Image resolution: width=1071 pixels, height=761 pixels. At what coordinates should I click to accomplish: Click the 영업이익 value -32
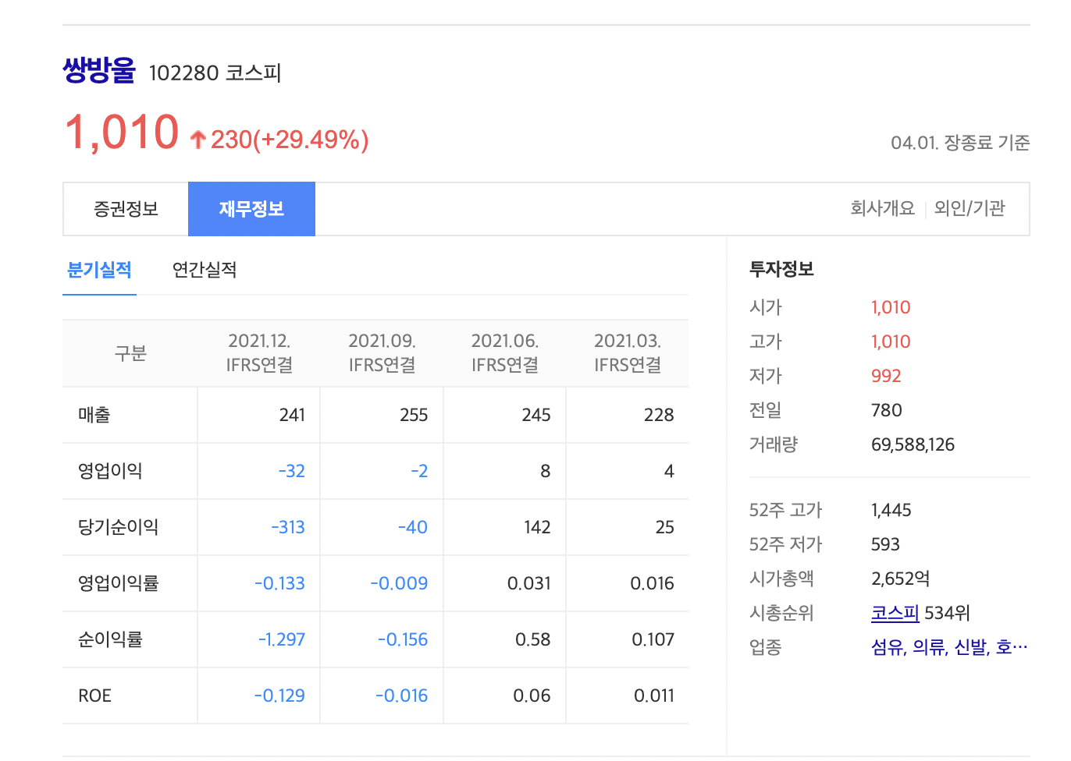[291, 471]
